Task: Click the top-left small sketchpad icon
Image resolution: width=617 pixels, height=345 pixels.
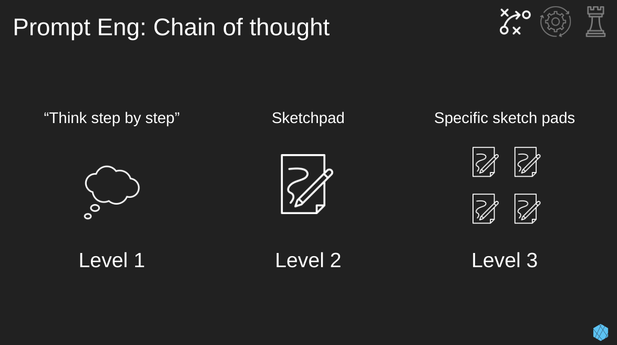Action: (486, 162)
